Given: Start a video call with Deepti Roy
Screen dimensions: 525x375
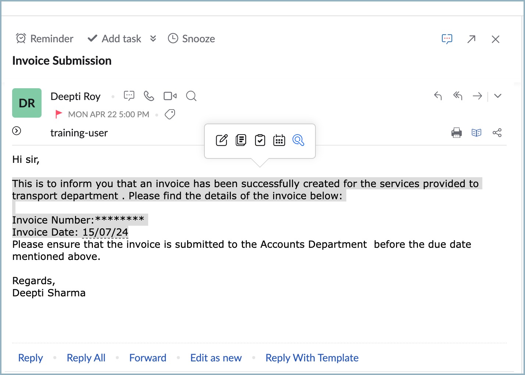Looking at the screenshot, I should (170, 96).
